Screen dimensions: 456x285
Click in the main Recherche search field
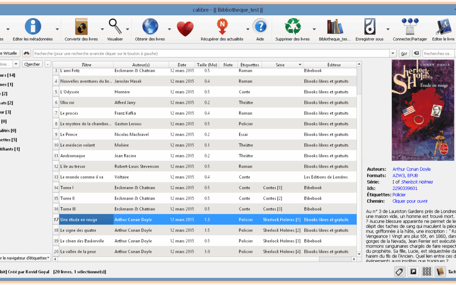pyautogui.click(x=211, y=54)
